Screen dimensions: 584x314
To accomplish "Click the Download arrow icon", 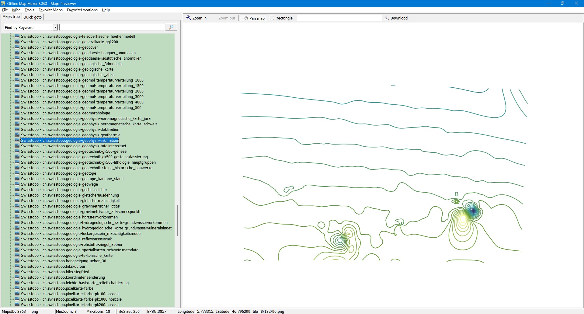I will [x=387, y=18].
